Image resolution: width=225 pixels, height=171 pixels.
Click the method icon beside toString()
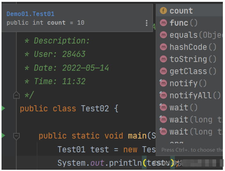(163, 59)
